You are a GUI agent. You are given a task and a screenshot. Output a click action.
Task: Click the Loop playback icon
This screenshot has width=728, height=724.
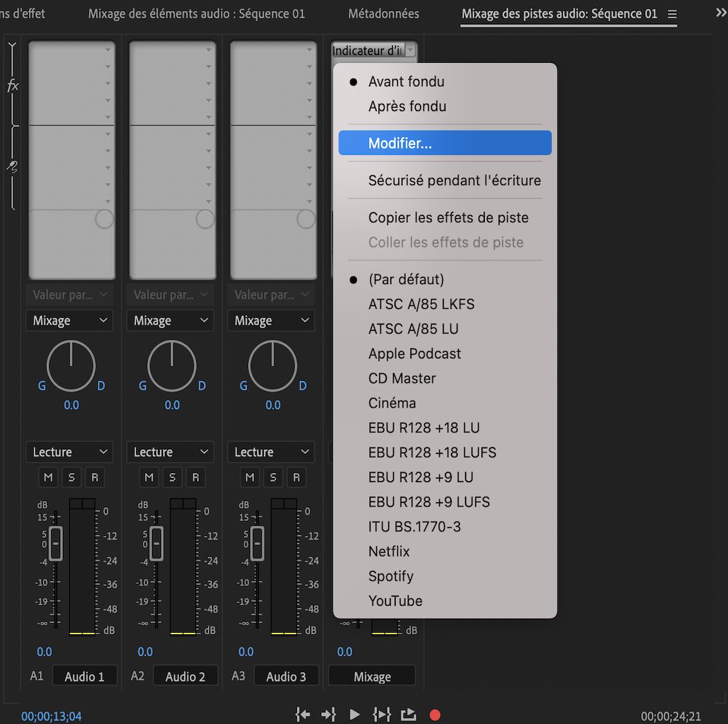pyautogui.click(x=407, y=715)
